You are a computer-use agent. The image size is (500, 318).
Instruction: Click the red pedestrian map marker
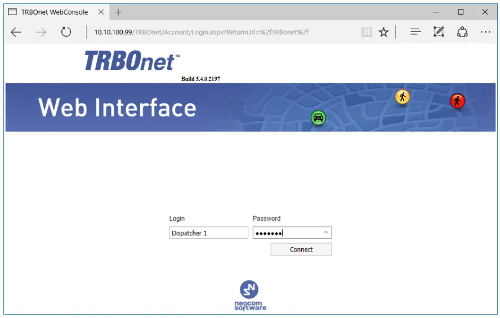click(x=457, y=101)
